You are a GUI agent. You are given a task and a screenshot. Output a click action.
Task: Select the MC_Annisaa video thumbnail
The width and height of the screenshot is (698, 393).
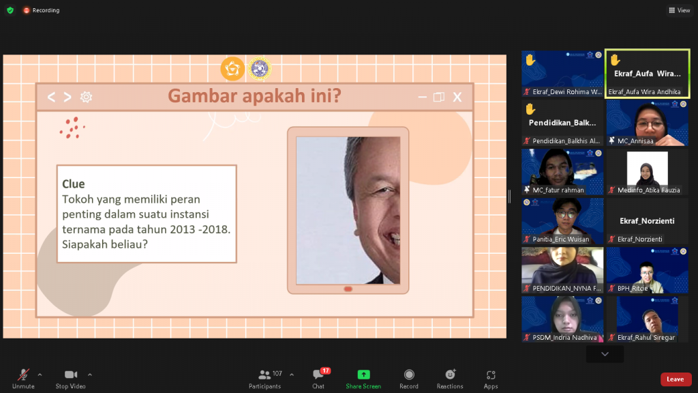point(648,123)
